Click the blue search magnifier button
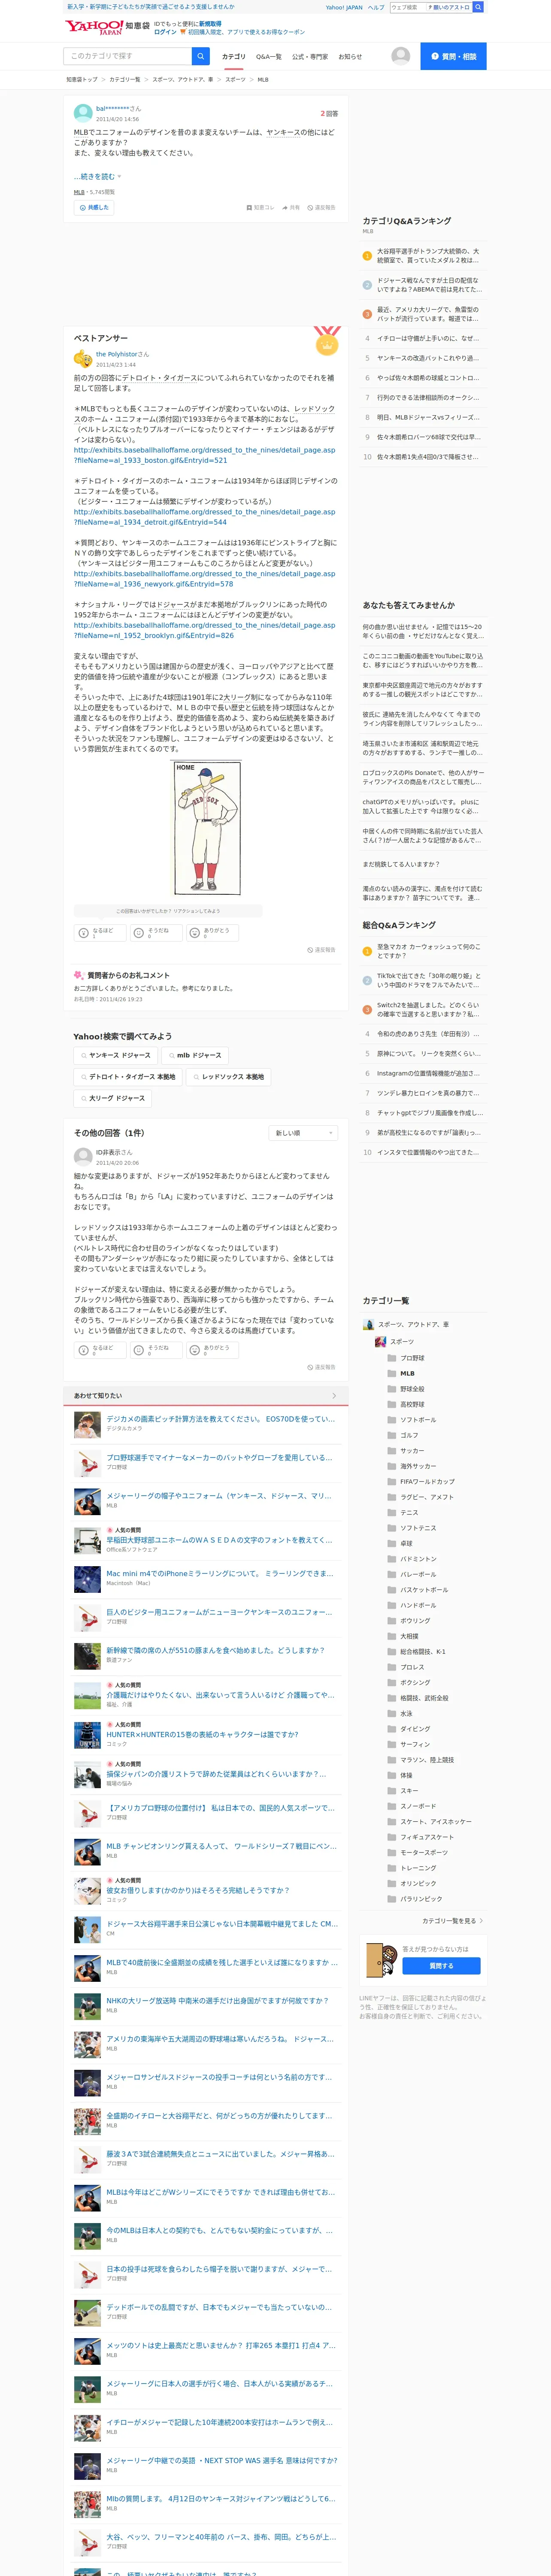 201,56
